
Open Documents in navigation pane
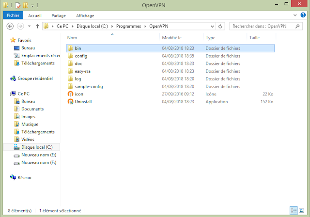click(32, 109)
